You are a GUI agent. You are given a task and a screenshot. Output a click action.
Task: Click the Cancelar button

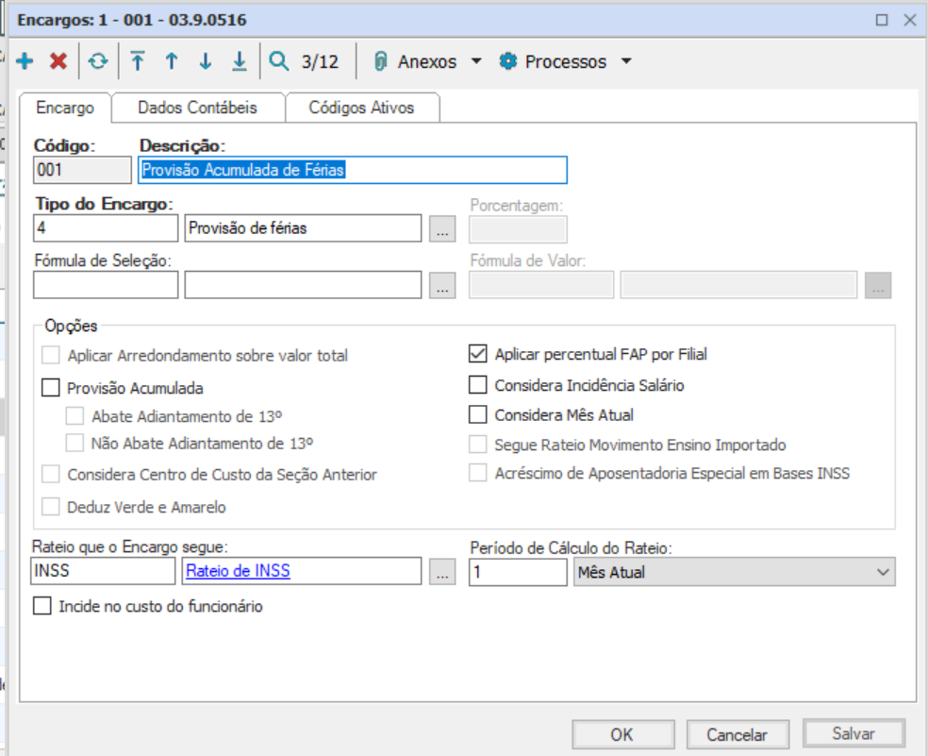coord(737,734)
